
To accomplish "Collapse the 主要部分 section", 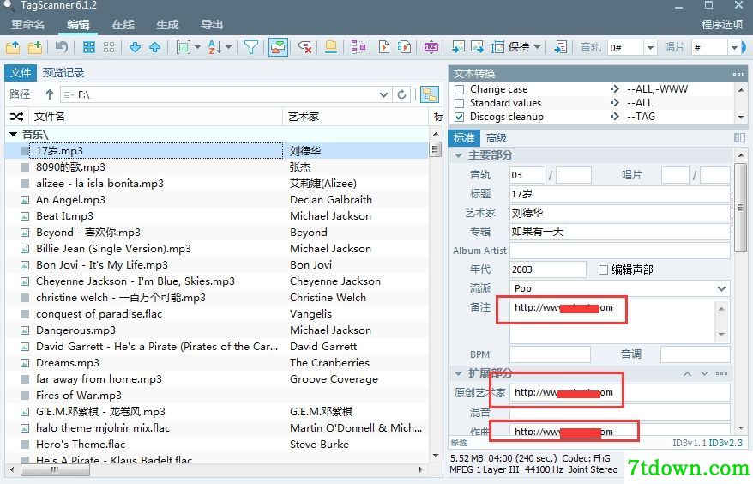I will (x=458, y=155).
